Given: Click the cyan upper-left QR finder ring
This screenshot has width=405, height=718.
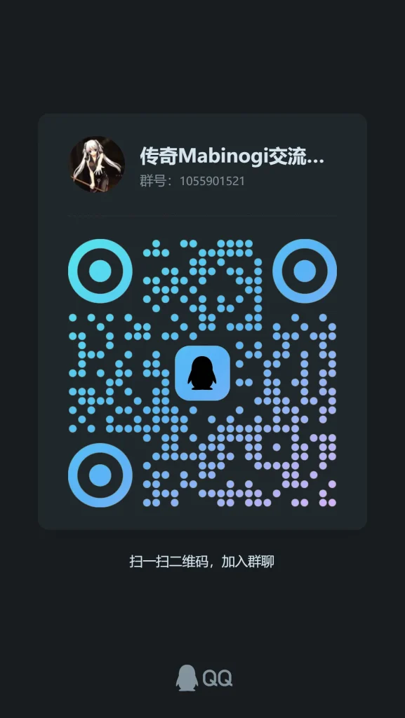Looking at the screenshot, I should pos(100,271).
